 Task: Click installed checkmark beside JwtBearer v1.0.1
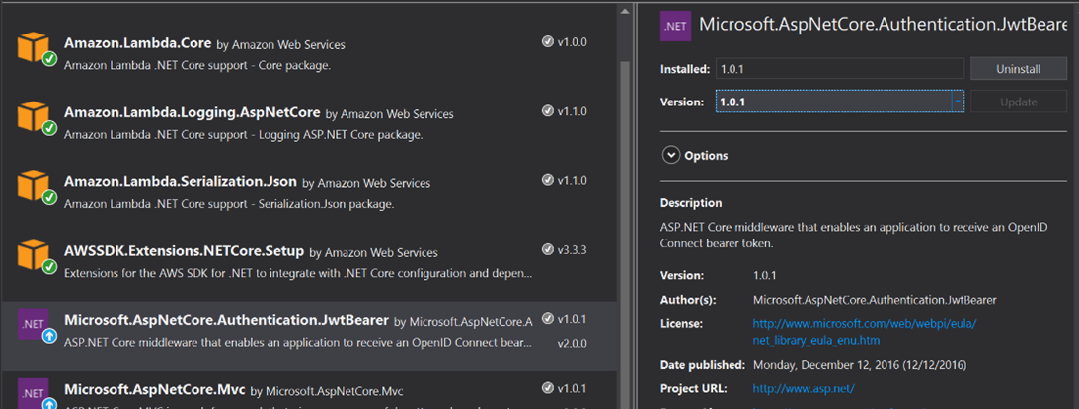tap(548, 319)
